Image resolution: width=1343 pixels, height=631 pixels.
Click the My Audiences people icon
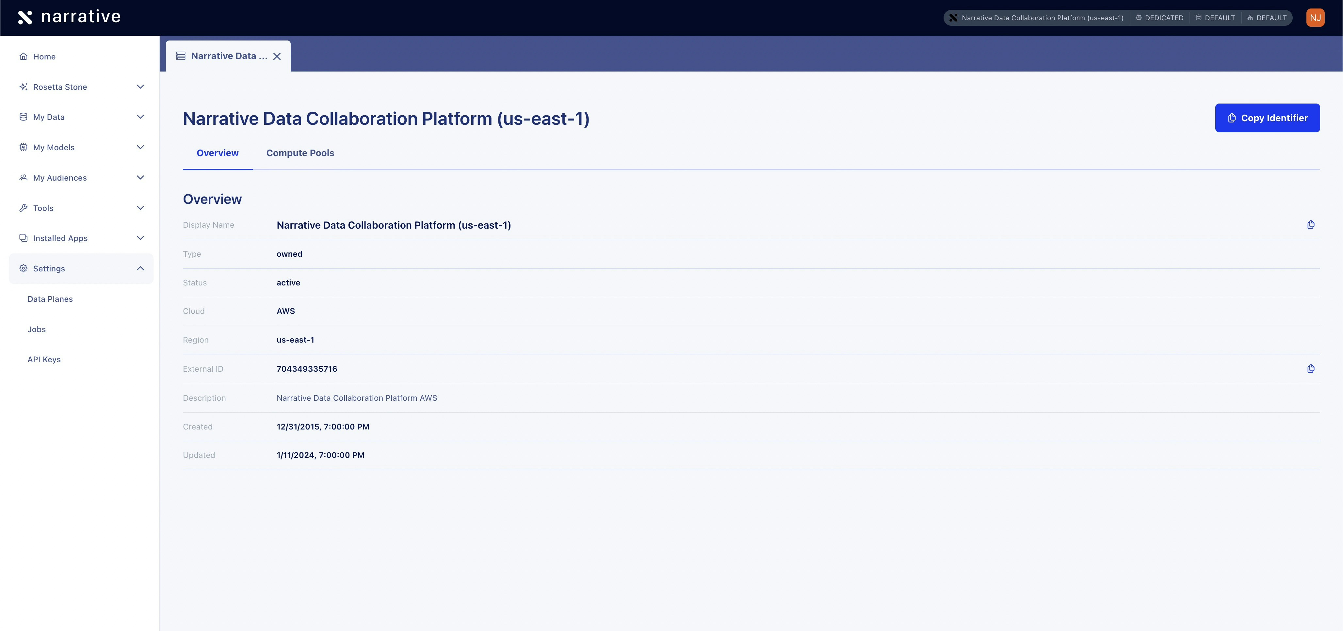pos(24,177)
